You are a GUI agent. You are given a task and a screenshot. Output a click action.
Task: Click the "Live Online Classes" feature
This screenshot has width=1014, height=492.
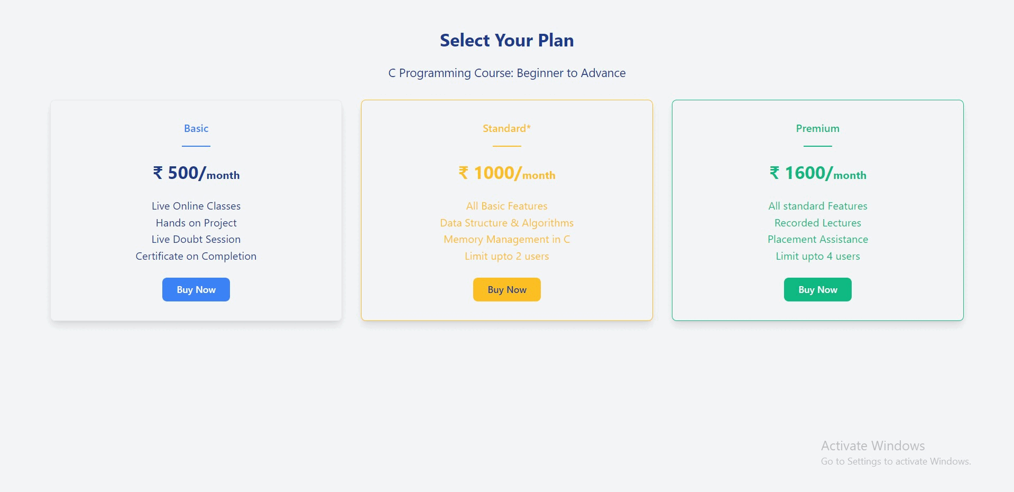pos(196,206)
